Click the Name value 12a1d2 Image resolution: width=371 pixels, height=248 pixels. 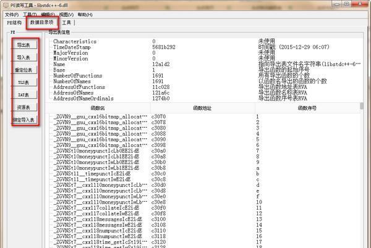pyautogui.click(x=161, y=64)
